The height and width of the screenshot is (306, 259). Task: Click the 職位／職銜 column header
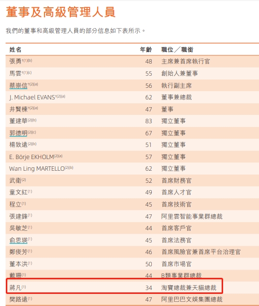(177, 49)
